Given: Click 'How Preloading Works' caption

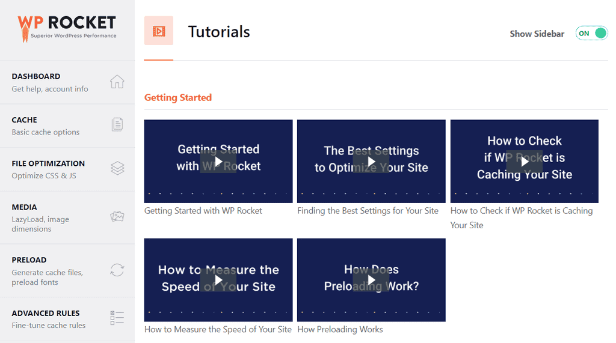Looking at the screenshot, I should pyautogui.click(x=340, y=329).
